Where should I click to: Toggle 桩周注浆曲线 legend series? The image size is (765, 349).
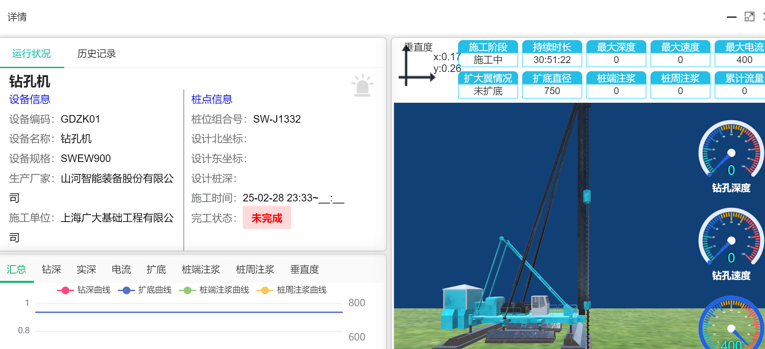click(x=292, y=290)
